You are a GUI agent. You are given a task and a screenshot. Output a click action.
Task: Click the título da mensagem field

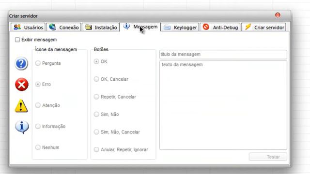[x=223, y=55]
